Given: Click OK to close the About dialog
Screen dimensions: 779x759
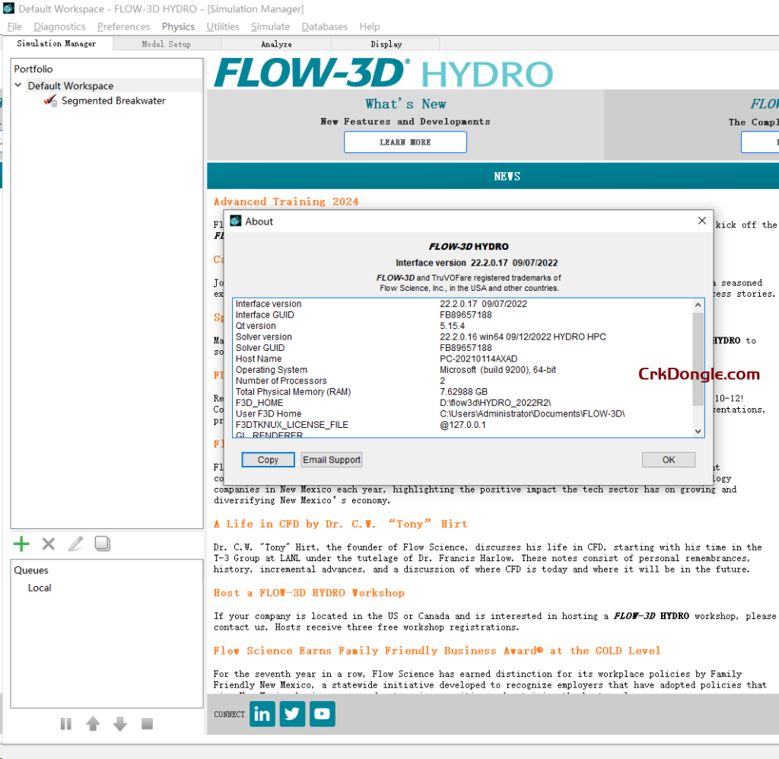Looking at the screenshot, I should click(x=668, y=459).
